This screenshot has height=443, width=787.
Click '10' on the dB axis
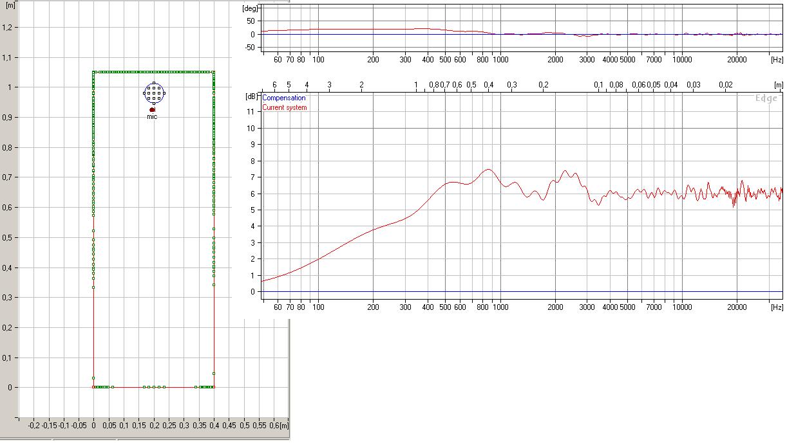[252, 128]
